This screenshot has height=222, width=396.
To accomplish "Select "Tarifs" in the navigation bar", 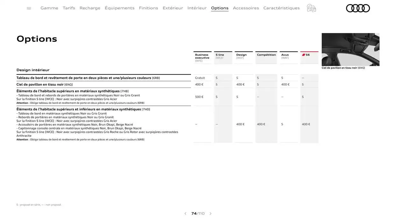I will [69, 7].
